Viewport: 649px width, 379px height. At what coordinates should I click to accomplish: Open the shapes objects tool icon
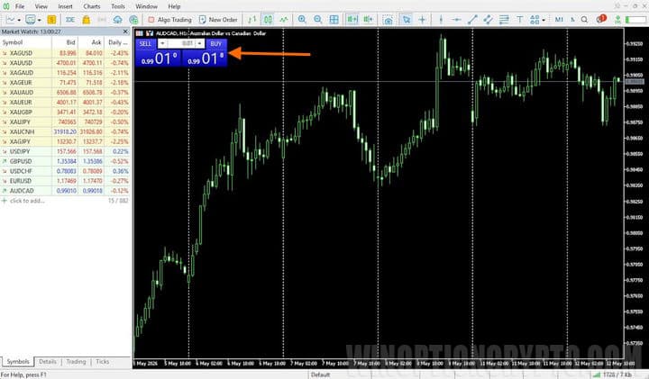click(535, 20)
